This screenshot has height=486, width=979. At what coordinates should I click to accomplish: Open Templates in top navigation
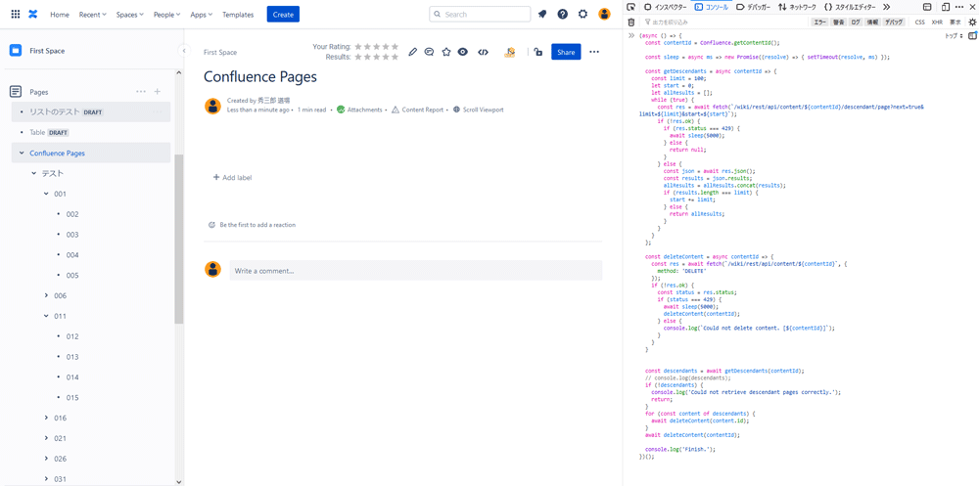click(238, 15)
